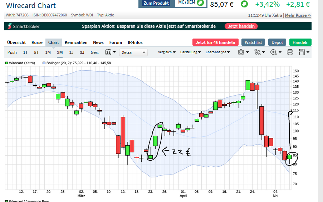The image size is (323, 202).
Task: Click the Symbol: WDI text
Action: pos(82,15)
